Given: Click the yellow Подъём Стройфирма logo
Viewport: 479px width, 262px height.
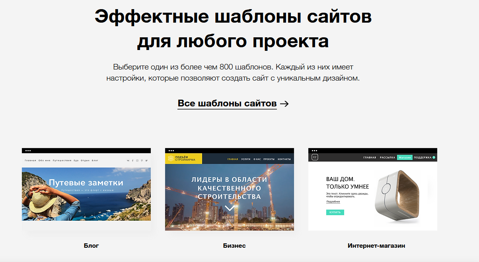Looking at the screenshot, I should tap(183, 159).
